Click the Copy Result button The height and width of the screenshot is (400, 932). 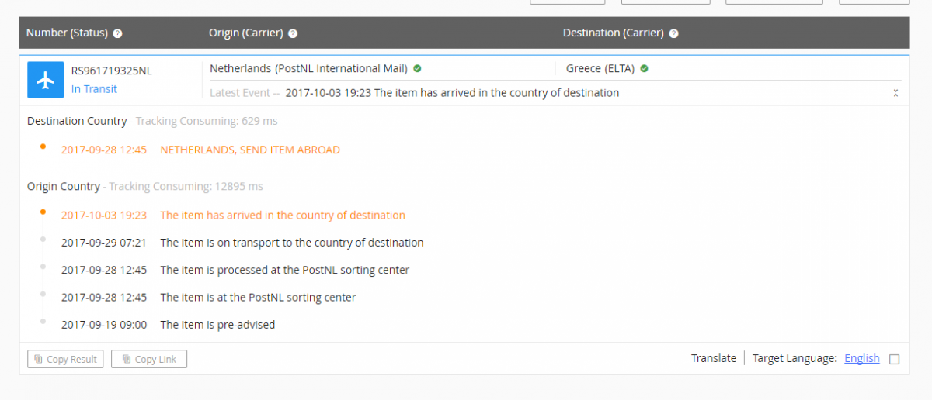click(66, 359)
